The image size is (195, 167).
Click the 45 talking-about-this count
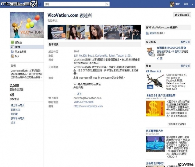(12, 95)
